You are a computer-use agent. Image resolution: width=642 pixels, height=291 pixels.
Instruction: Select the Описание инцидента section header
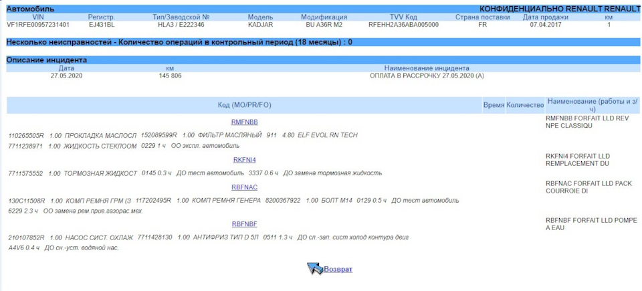tap(47, 60)
